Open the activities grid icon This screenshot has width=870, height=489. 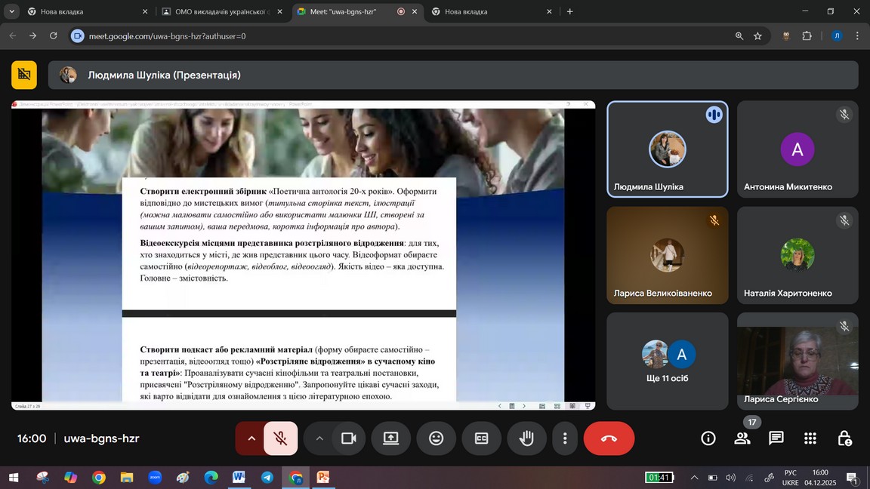pos(810,438)
